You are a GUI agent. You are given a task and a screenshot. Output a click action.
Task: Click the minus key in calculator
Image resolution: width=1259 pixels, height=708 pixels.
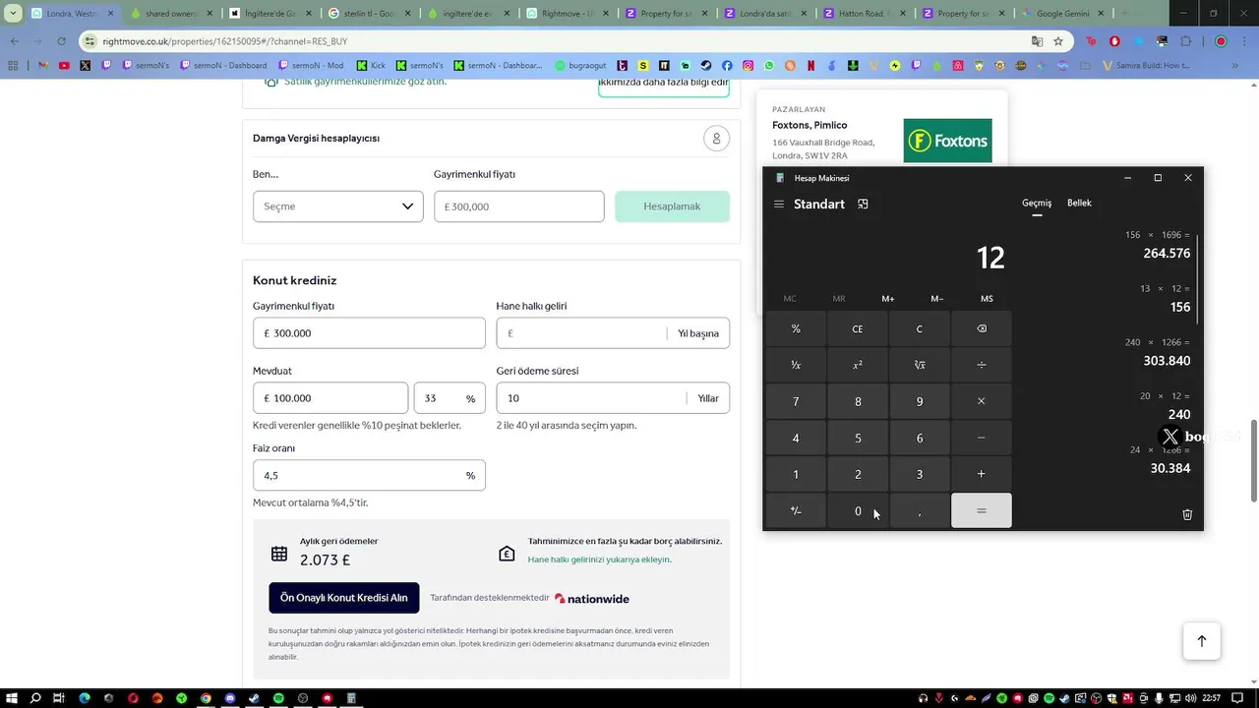(x=981, y=438)
